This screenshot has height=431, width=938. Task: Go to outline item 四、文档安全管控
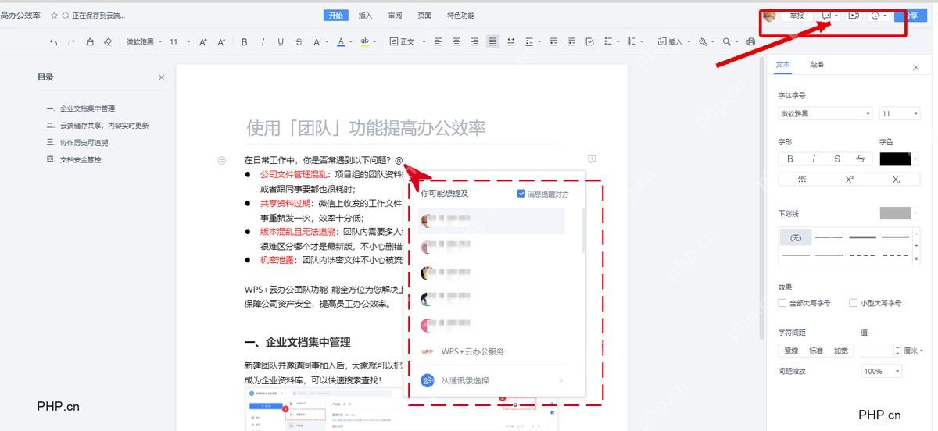pyautogui.click(x=73, y=160)
